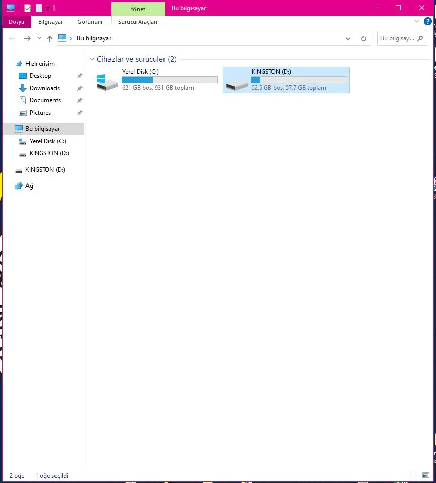Select the Yerel Disk (C:) drive tile
Viewport: 436px width, 483px height.
(x=157, y=80)
